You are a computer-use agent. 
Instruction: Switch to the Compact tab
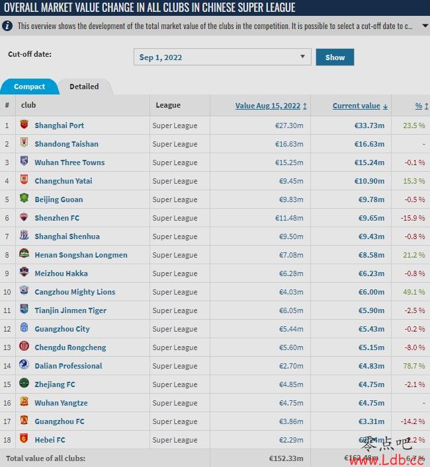click(29, 87)
